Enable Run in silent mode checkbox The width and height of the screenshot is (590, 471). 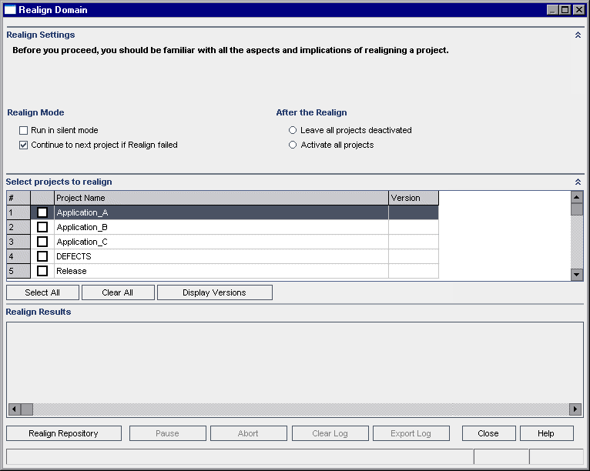(23, 130)
